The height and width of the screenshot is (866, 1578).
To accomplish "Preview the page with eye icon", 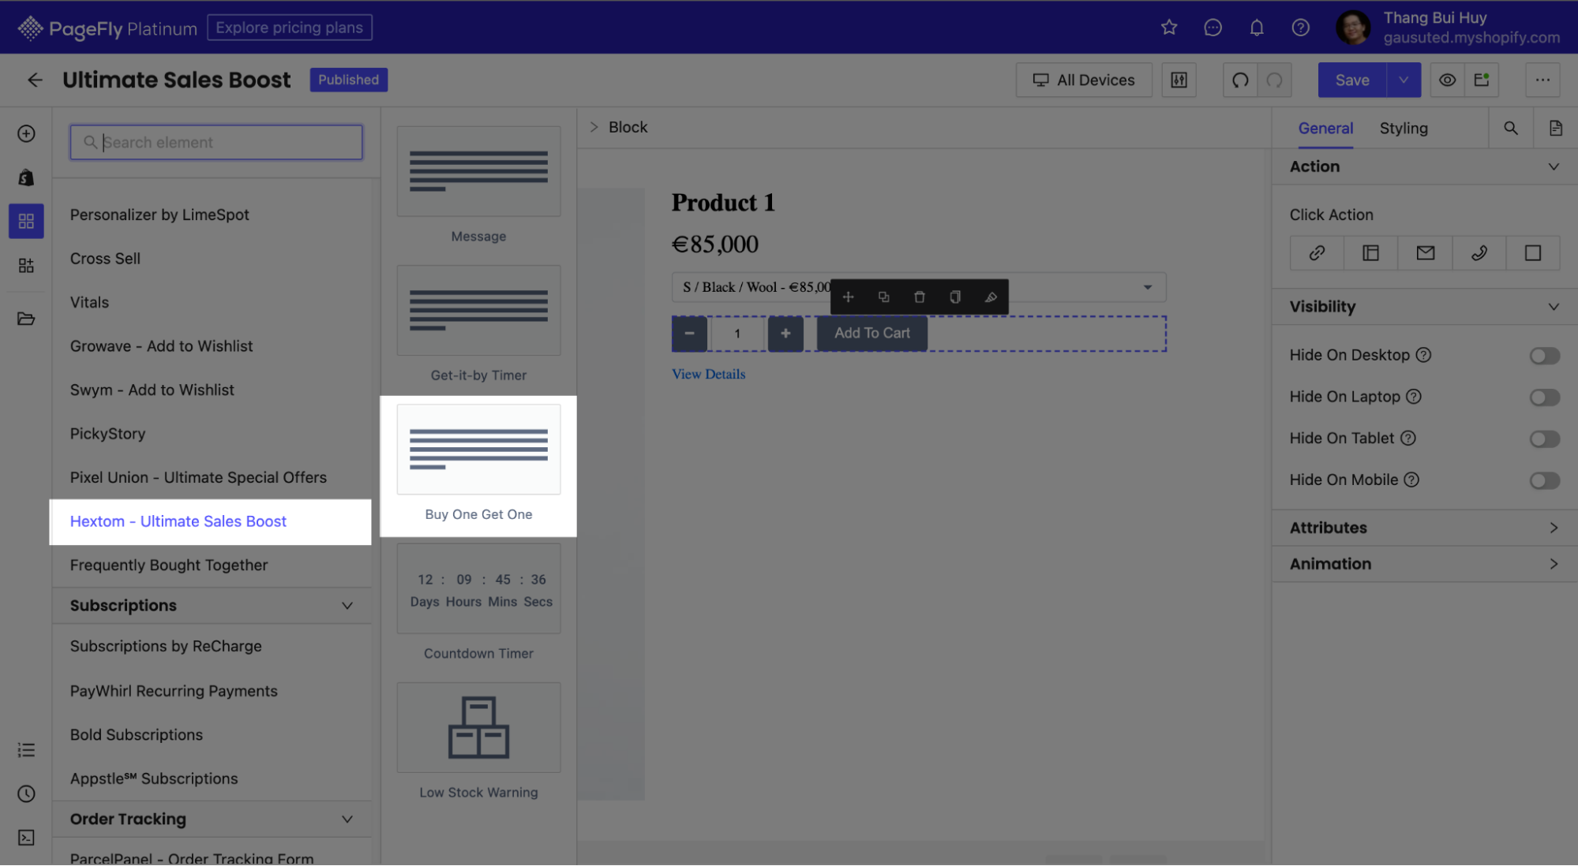I will point(1447,80).
